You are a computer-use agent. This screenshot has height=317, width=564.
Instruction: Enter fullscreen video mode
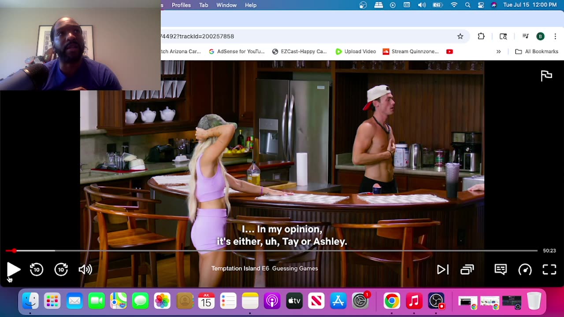tap(549, 269)
